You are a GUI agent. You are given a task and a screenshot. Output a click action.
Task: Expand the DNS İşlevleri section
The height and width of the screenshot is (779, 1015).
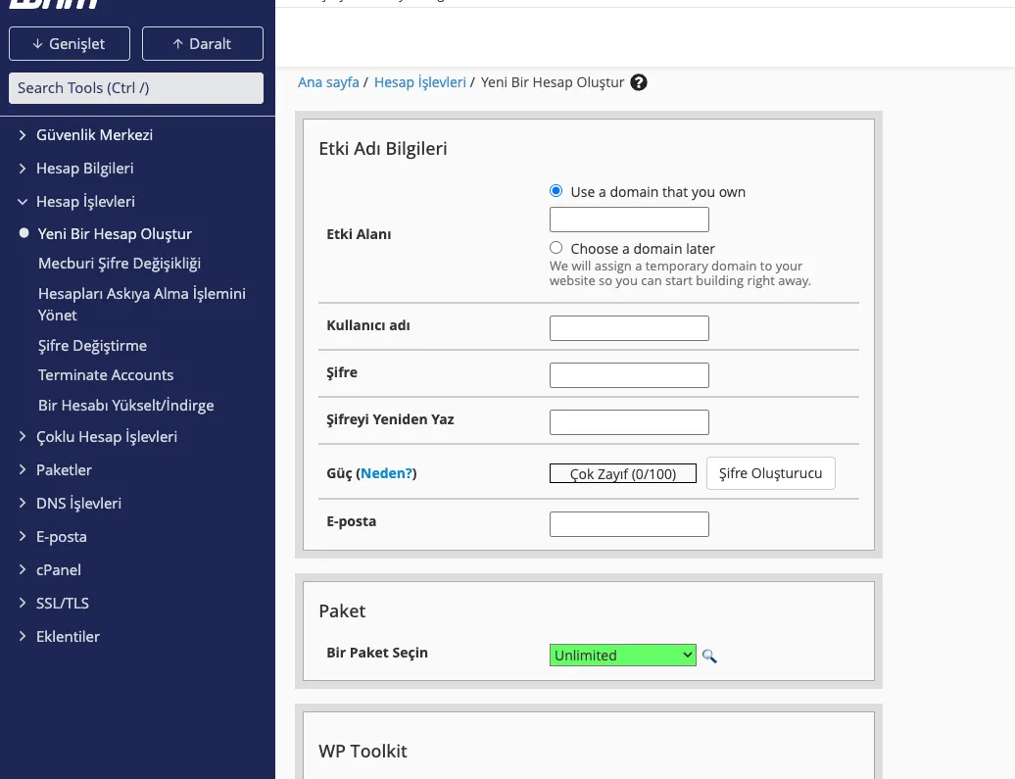point(78,504)
